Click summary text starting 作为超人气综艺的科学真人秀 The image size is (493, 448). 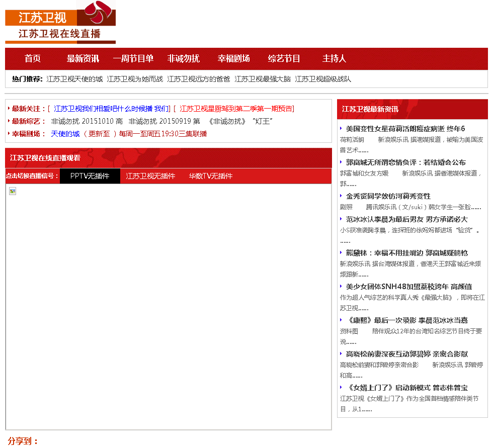(412, 303)
